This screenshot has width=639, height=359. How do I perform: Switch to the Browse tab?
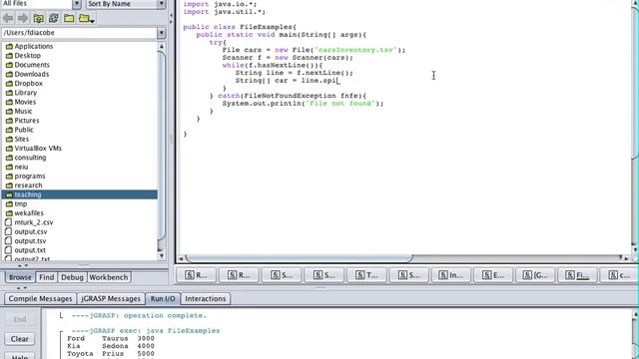click(x=20, y=277)
